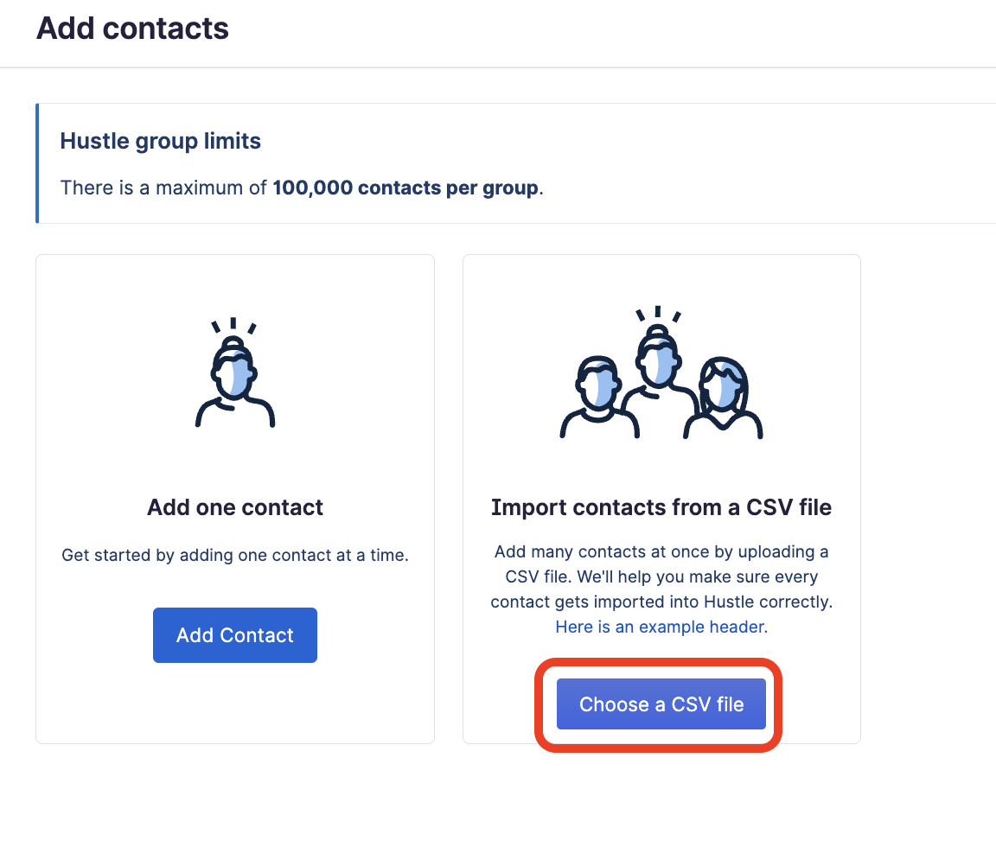
Task: Open the 'Here is an example header' link
Action: (661, 627)
